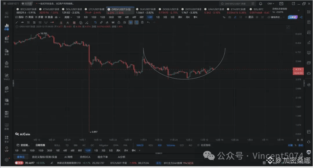The image size is (313, 168).
Task: Select the 1分 interval in top toolbar
Action: 78,17
